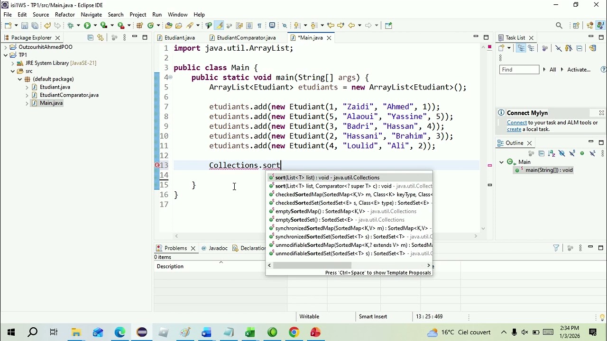Open the Run dropdown arrow
This screenshot has height=341, width=607.
point(95,26)
